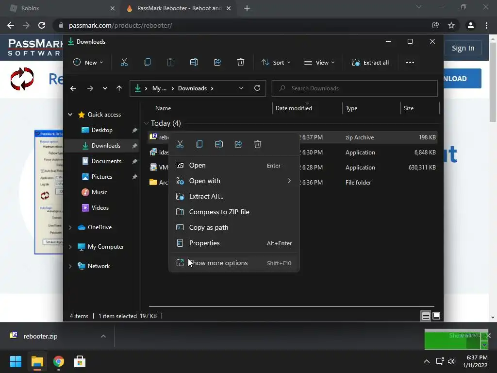Screen dimensions: 497x373
Task: Click taskbar clock showing 6:37 PM
Action: [475, 361]
